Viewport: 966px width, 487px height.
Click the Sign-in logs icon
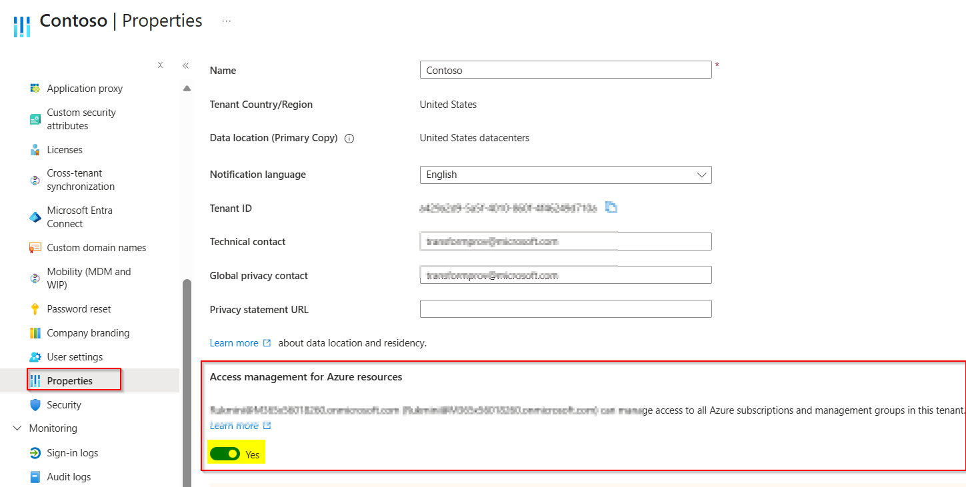click(x=35, y=453)
